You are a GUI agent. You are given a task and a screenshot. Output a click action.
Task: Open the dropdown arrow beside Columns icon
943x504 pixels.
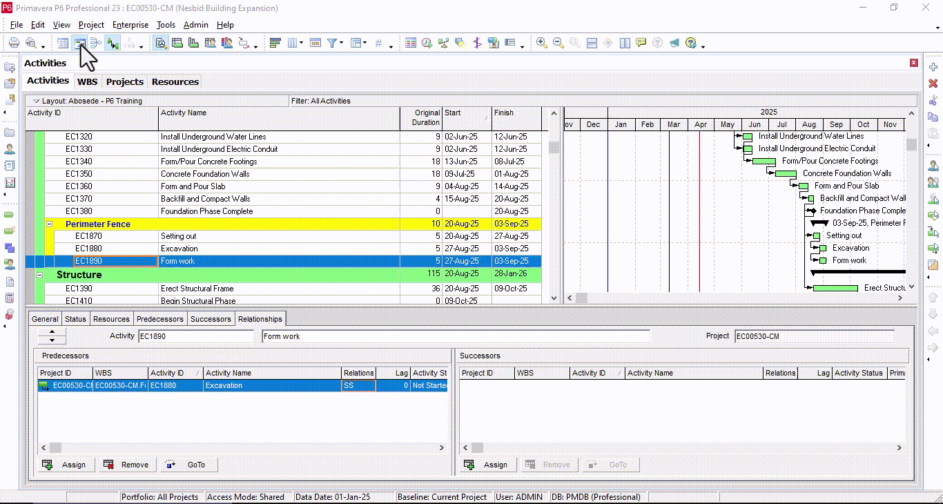pyautogui.click(x=301, y=43)
